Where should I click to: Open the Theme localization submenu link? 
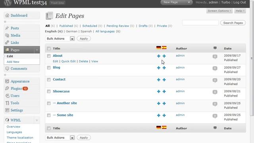tap(20, 137)
